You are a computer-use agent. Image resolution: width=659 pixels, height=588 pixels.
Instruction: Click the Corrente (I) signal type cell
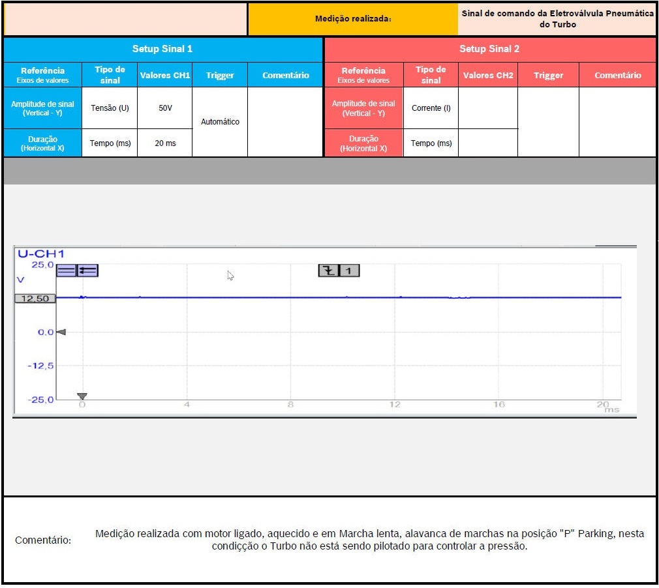[431, 108]
